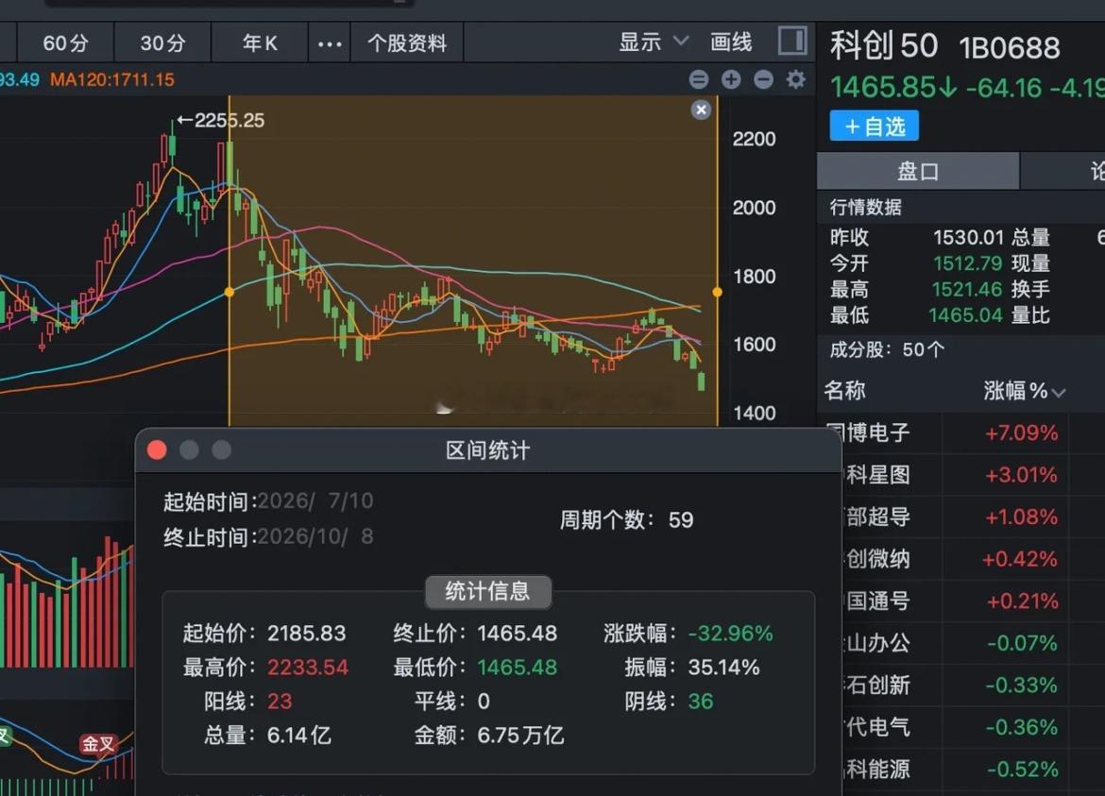Zoom in chart with plus icon
Image resolution: width=1105 pixels, height=796 pixels.
[731, 79]
